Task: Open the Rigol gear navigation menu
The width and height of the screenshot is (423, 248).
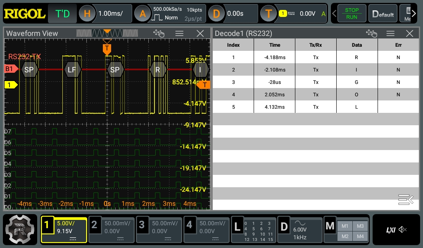Action: coord(20,230)
